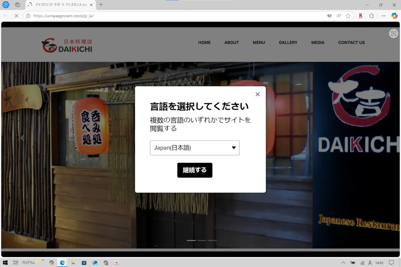Open the Edge profile icon
The height and width of the screenshot is (267, 401).
point(6,5)
